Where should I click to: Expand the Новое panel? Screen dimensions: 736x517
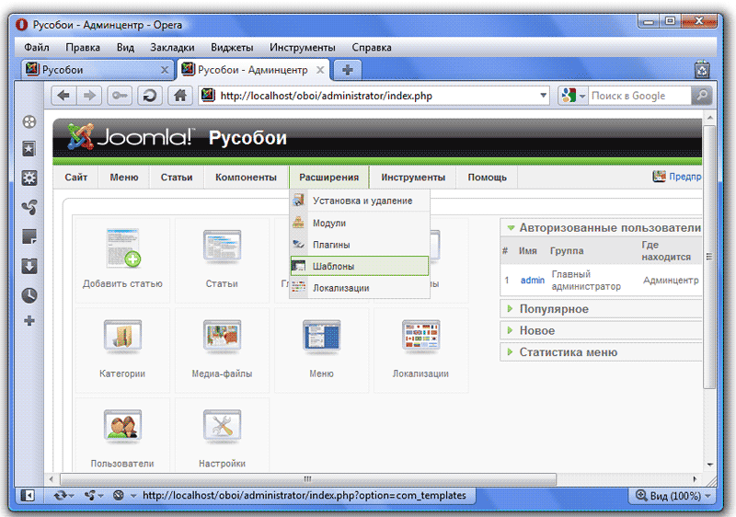[537, 330]
